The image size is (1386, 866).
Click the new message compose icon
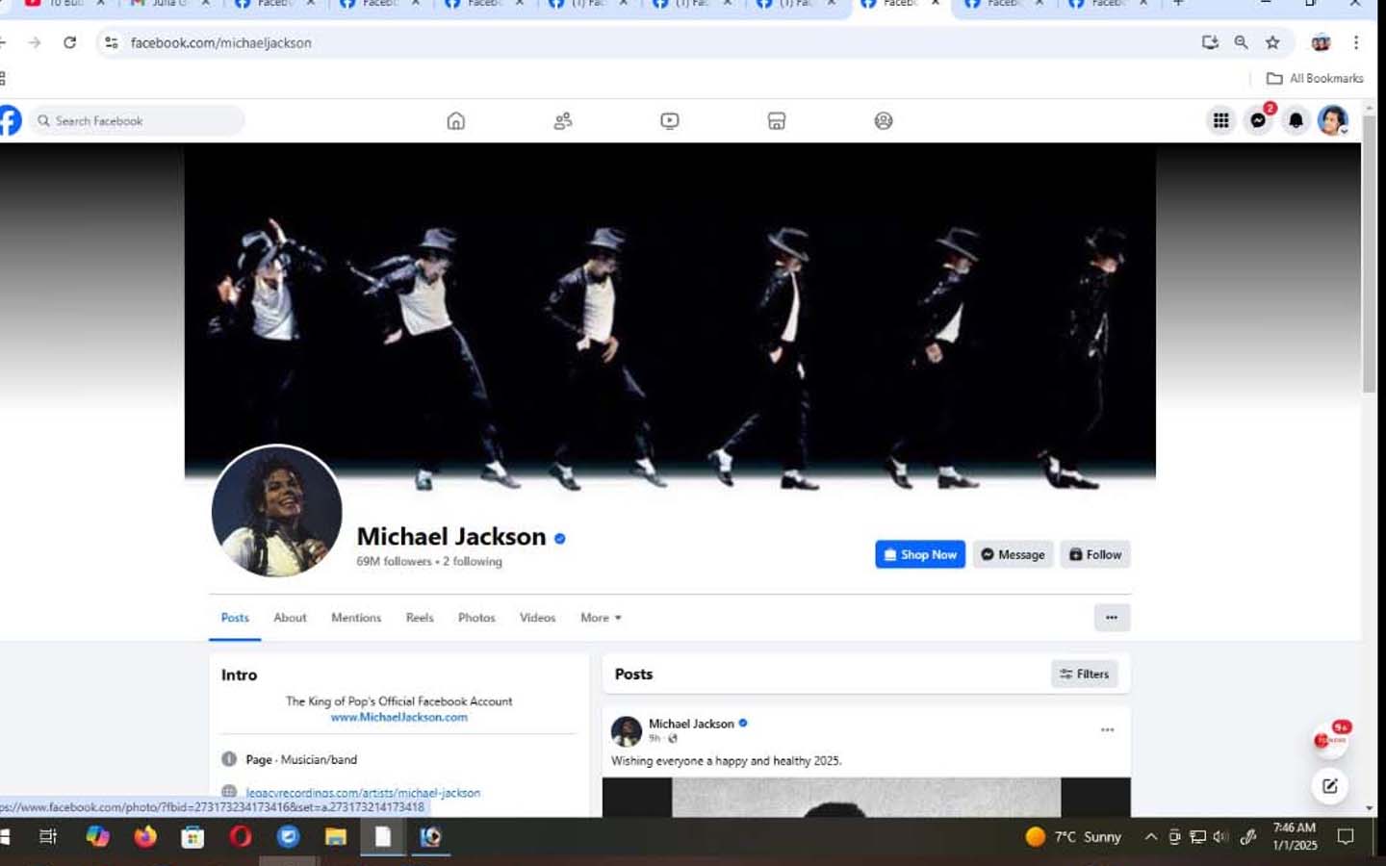[x=1330, y=786]
